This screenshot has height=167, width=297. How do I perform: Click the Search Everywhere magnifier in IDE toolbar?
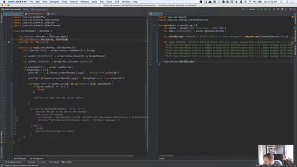click(295, 9)
